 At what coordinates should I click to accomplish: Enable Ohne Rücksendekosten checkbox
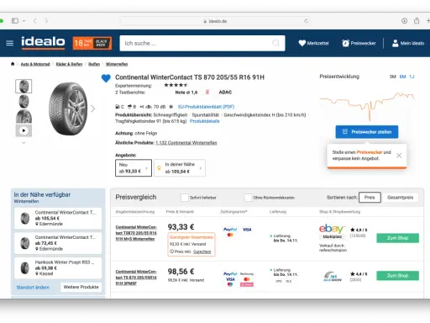pyautogui.click(x=249, y=198)
